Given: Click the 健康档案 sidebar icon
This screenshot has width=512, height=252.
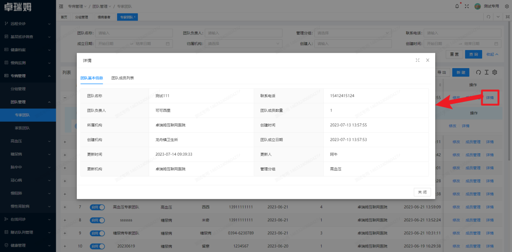Looking at the screenshot, I should click(x=6, y=50).
